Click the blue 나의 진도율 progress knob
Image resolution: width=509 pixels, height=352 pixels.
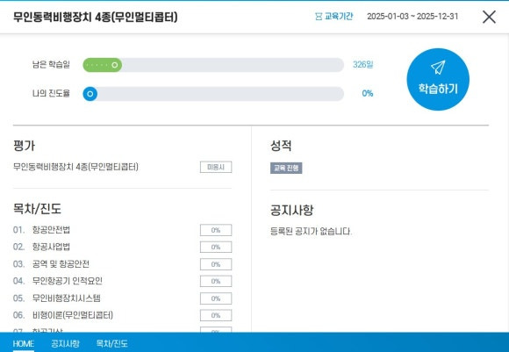pyautogui.click(x=90, y=94)
